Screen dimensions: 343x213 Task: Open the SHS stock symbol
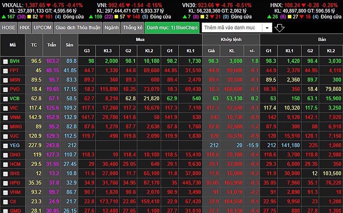coord(15,174)
